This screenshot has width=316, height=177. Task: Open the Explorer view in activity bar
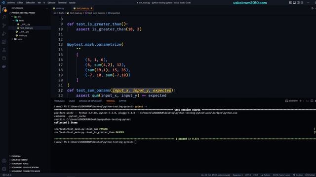(4, 9)
